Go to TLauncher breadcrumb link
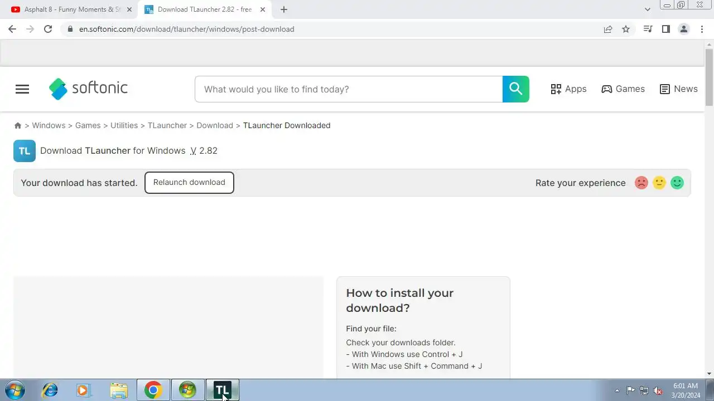Screen dimensions: 714x401 [167, 126]
